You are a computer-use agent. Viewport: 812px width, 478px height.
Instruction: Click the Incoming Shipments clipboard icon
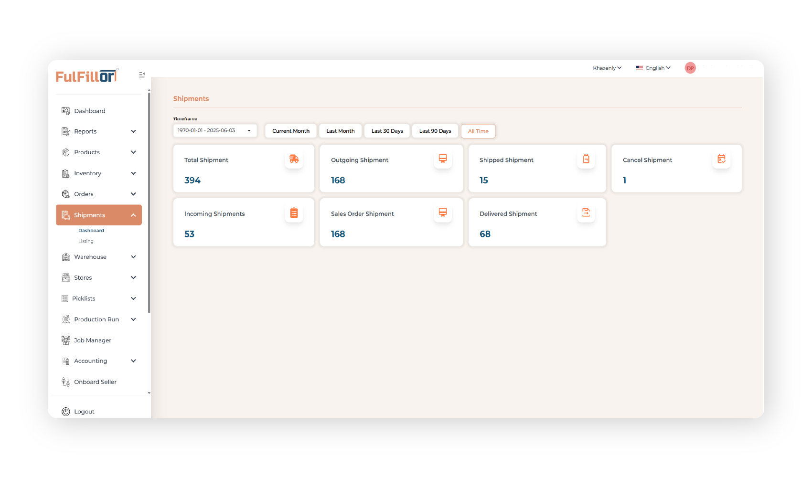tap(294, 213)
